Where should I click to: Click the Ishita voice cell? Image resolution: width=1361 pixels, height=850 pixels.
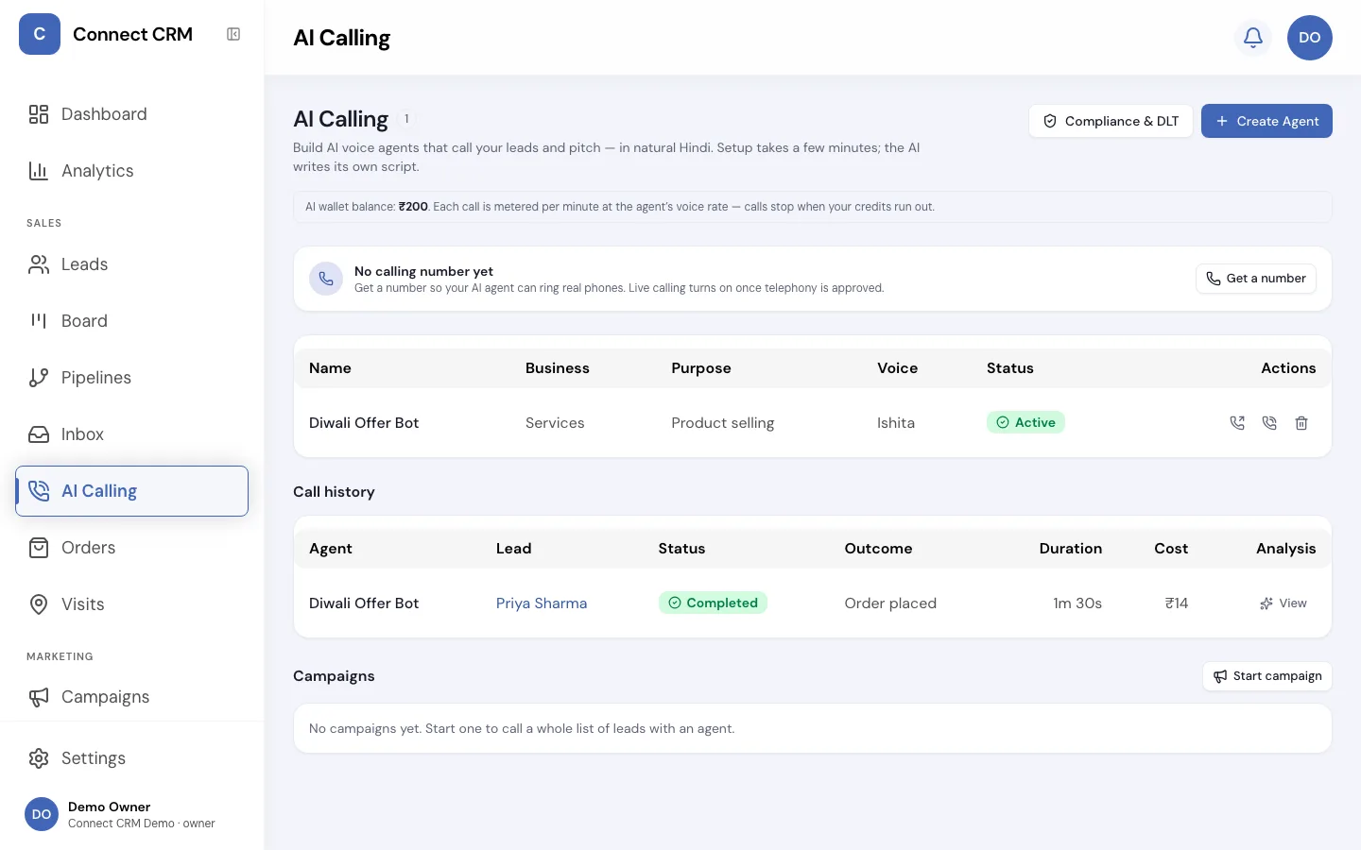[x=896, y=423]
